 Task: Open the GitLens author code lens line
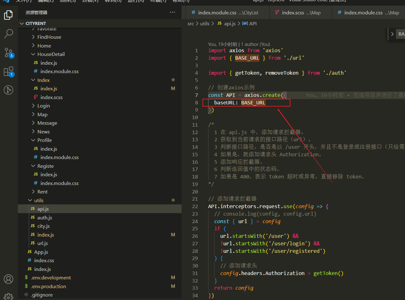click(239, 44)
